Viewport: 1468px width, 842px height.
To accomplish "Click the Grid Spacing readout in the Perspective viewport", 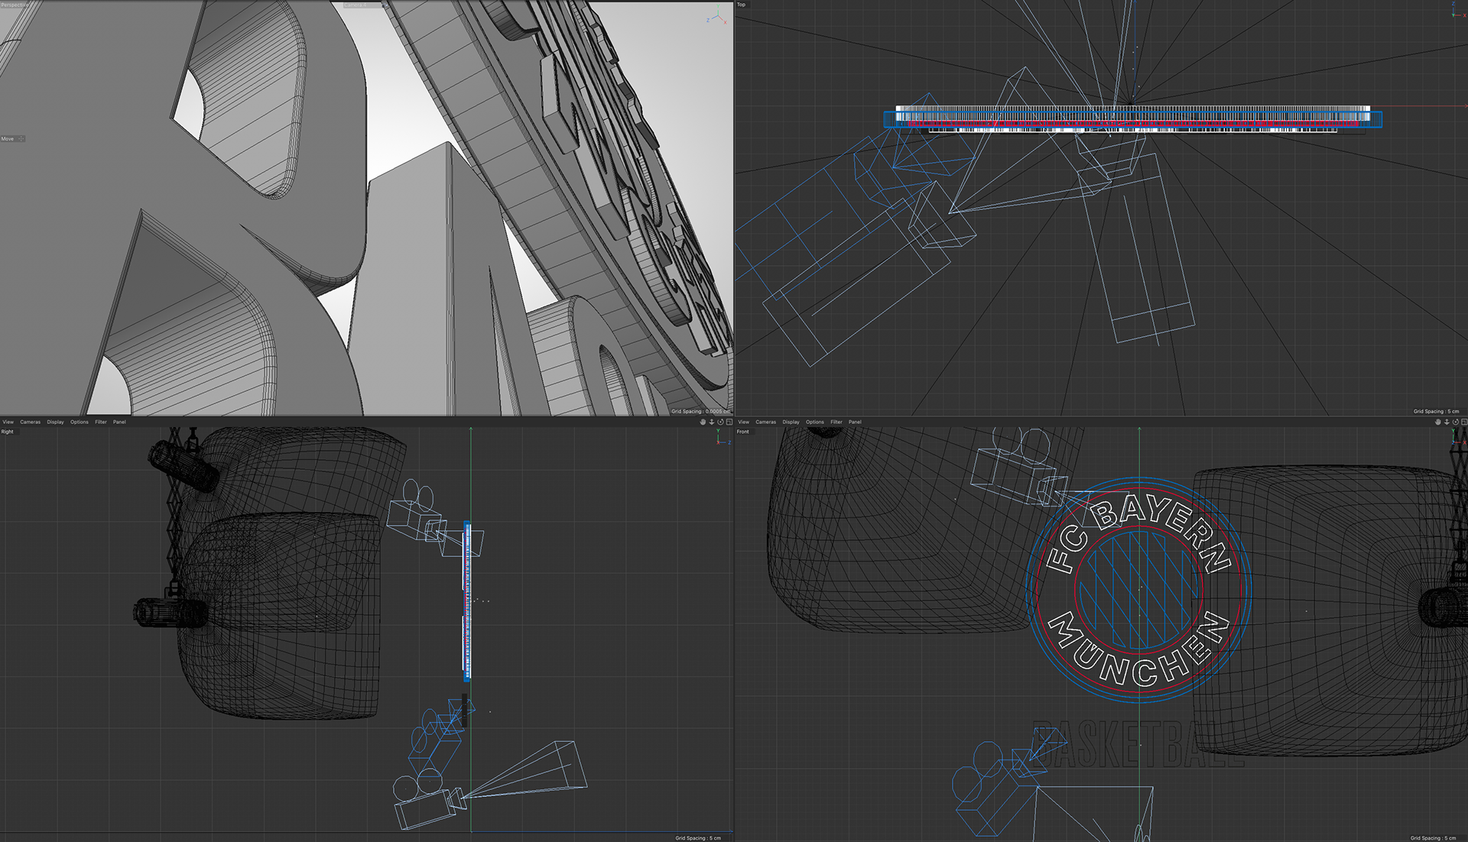I will [x=700, y=411].
